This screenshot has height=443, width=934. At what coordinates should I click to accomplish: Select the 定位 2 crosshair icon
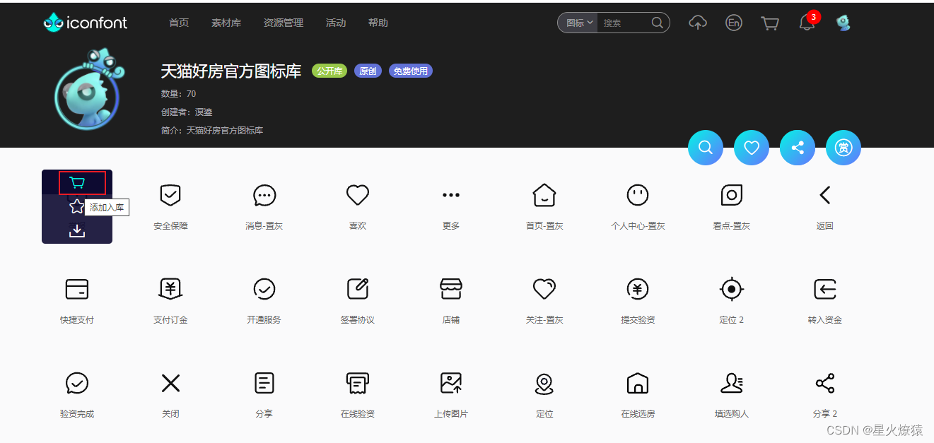(x=732, y=289)
